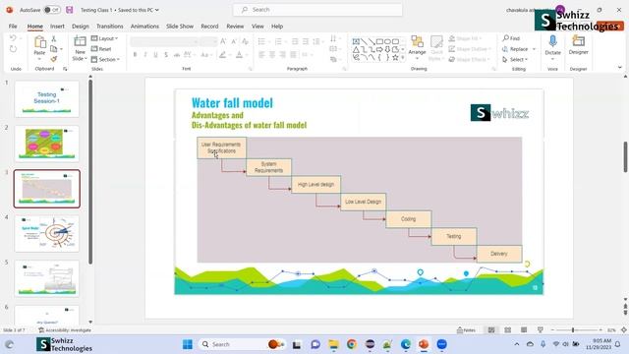This screenshot has width=629, height=354.
Task: Open the File menu
Action: [x=13, y=27]
